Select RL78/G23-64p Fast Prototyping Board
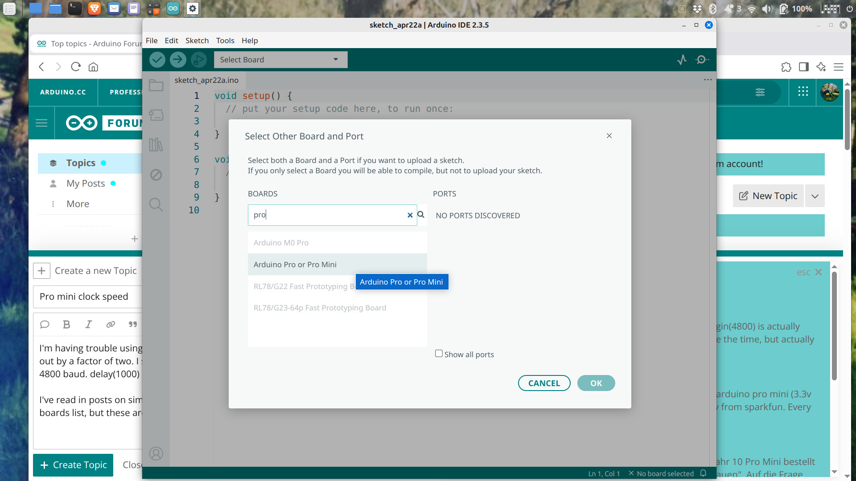856x481 pixels. [337, 308]
